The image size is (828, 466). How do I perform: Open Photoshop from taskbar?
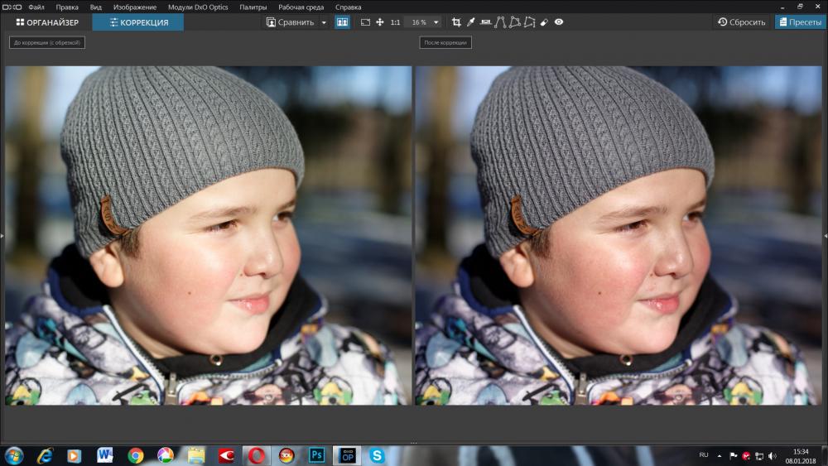[316, 456]
